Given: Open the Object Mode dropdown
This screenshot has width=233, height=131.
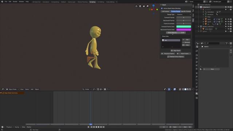Looking at the screenshot, I should click(x=12, y=89).
